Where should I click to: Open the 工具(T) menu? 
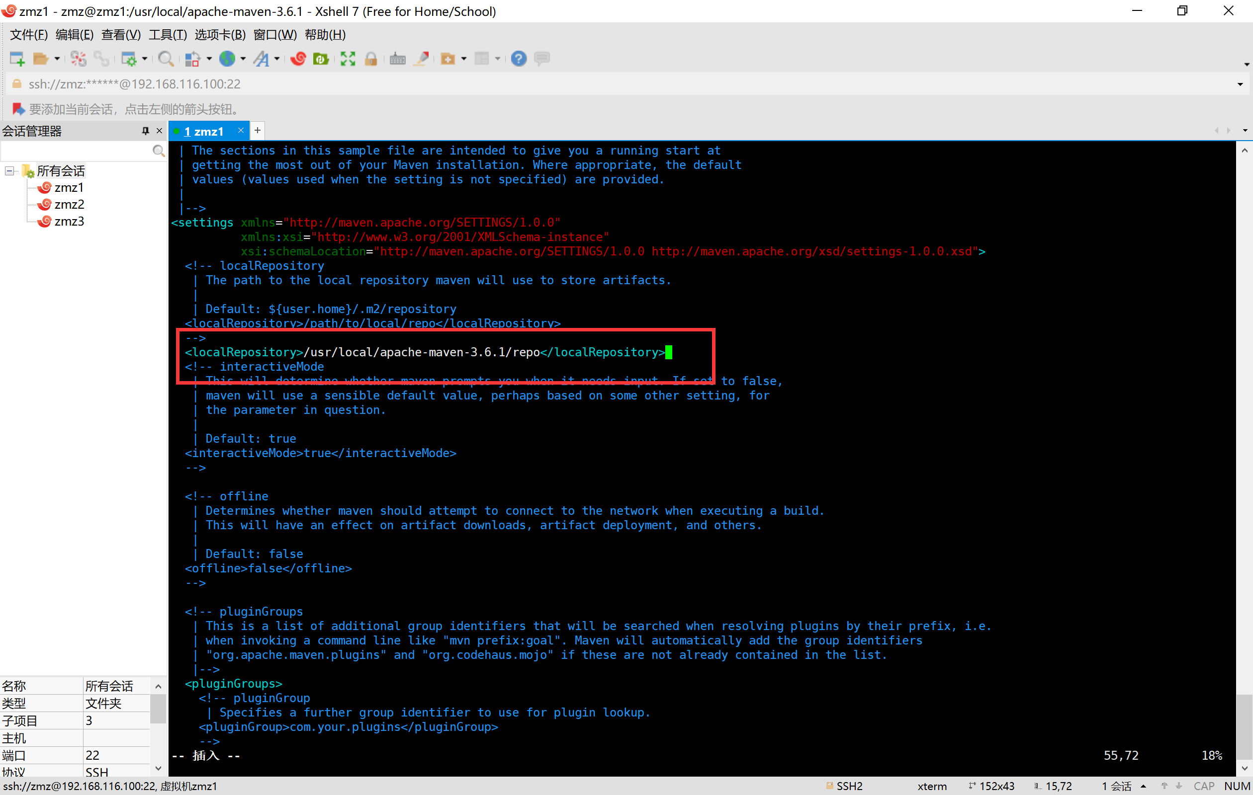click(x=168, y=34)
